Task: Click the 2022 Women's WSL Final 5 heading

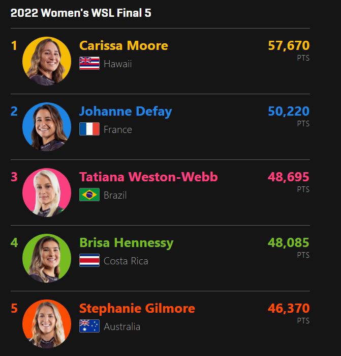Action: (81, 13)
